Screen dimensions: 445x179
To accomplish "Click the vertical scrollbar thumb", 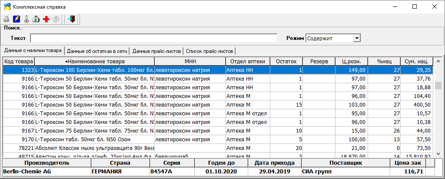I will (438, 85).
